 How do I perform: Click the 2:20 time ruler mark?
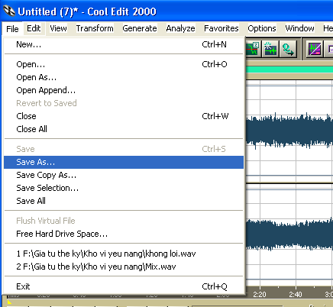click(260, 295)
